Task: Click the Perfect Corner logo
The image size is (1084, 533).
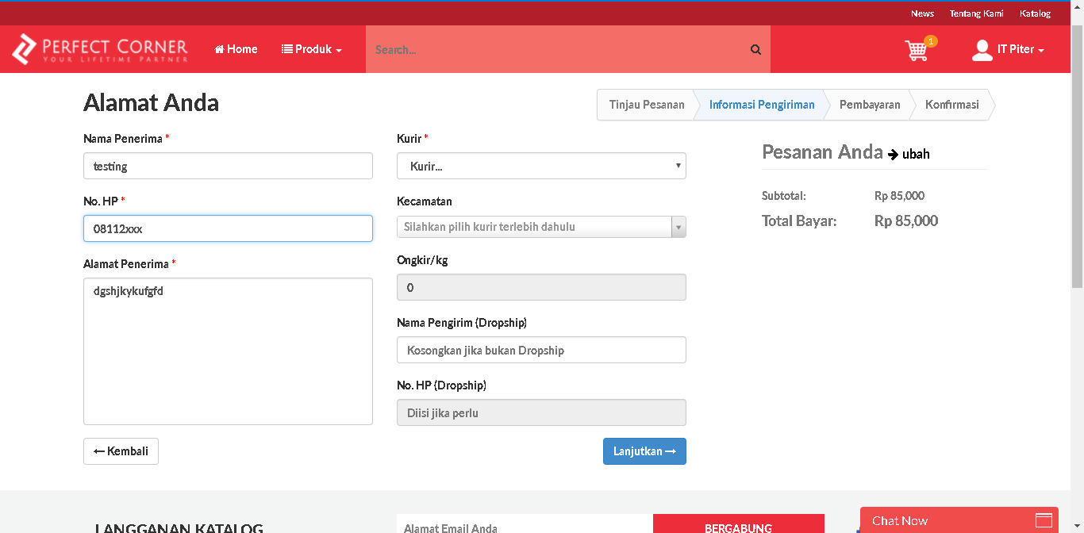Action: [100, 49]
